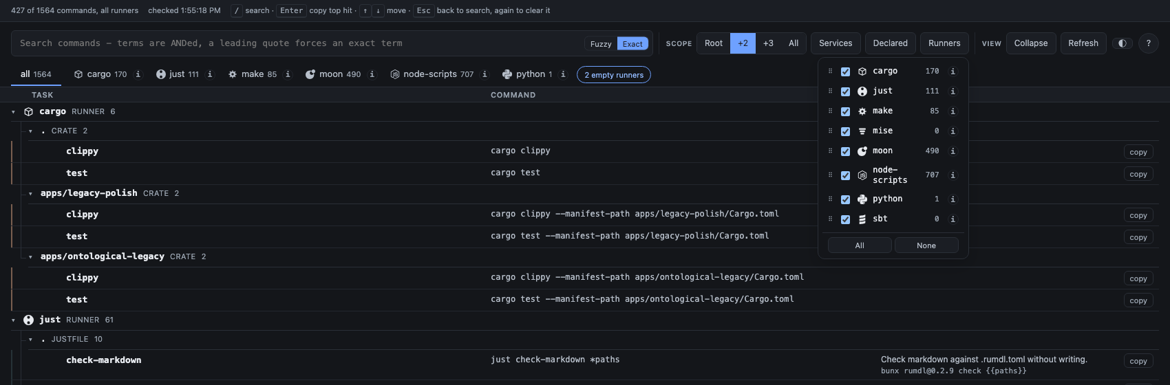Select None in the runners popup

(x=926, y=245)
